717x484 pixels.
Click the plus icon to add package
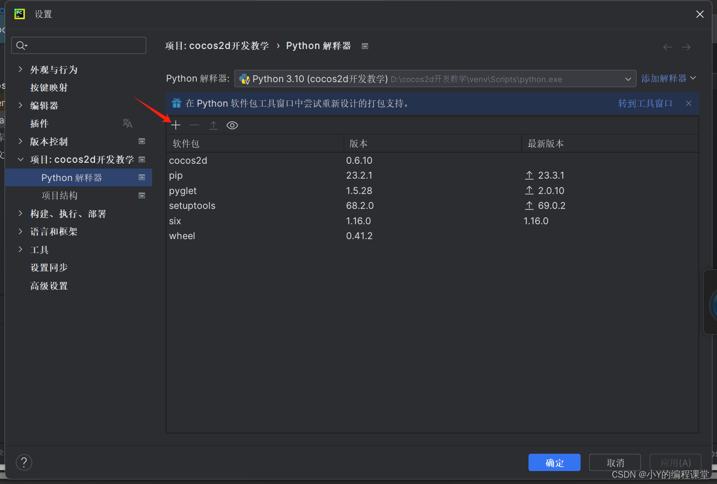(176, 125)
